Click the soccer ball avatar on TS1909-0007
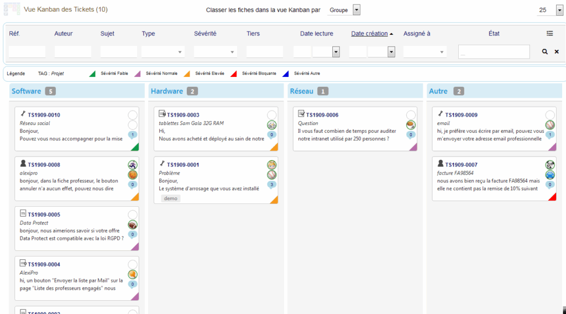 550,165
